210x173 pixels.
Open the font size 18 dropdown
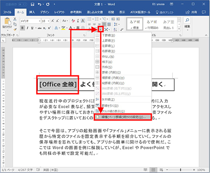click(45, 21)
